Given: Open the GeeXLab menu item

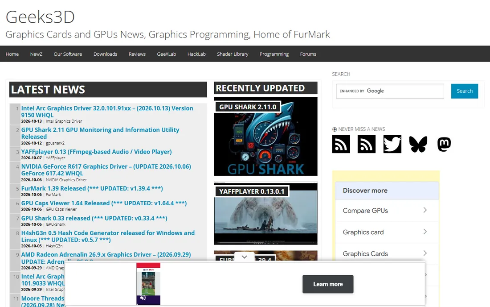Looking at the screenshot, I should [167, 54].
